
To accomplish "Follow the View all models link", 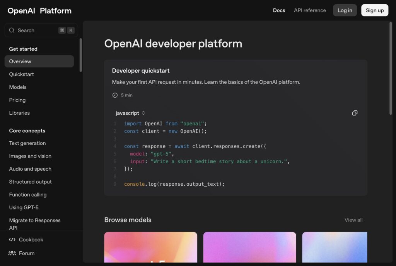I will [353, 220].
